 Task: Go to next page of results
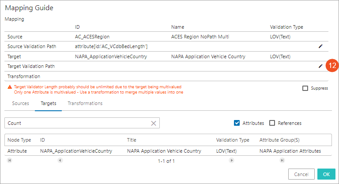[x=231, y=161]
